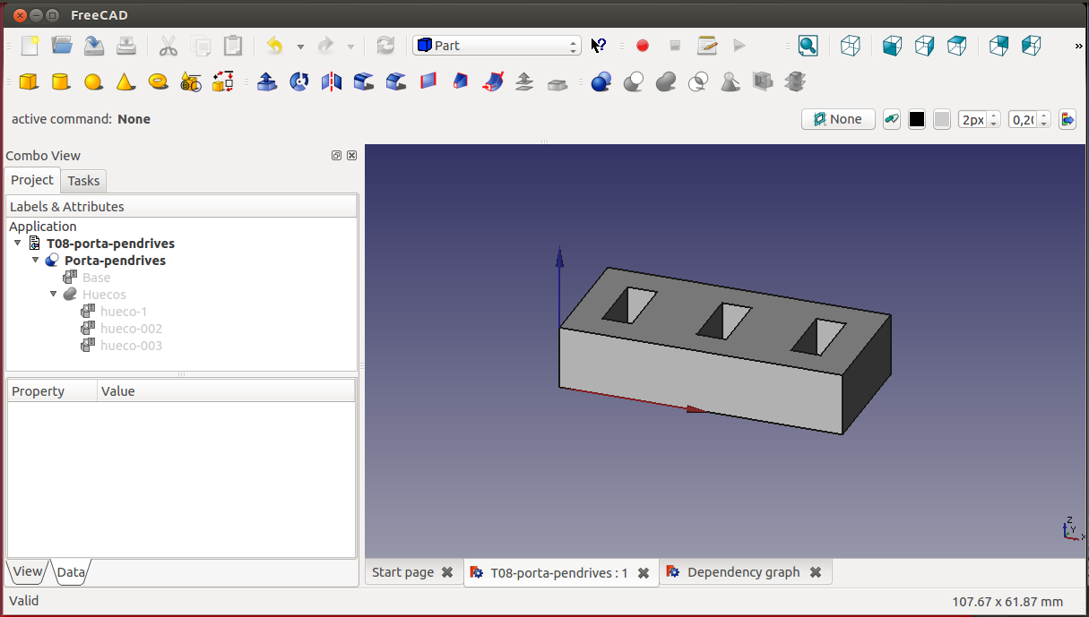
Task: Collapse the Porta-pendrives tree item
Action: click(36, 261)
